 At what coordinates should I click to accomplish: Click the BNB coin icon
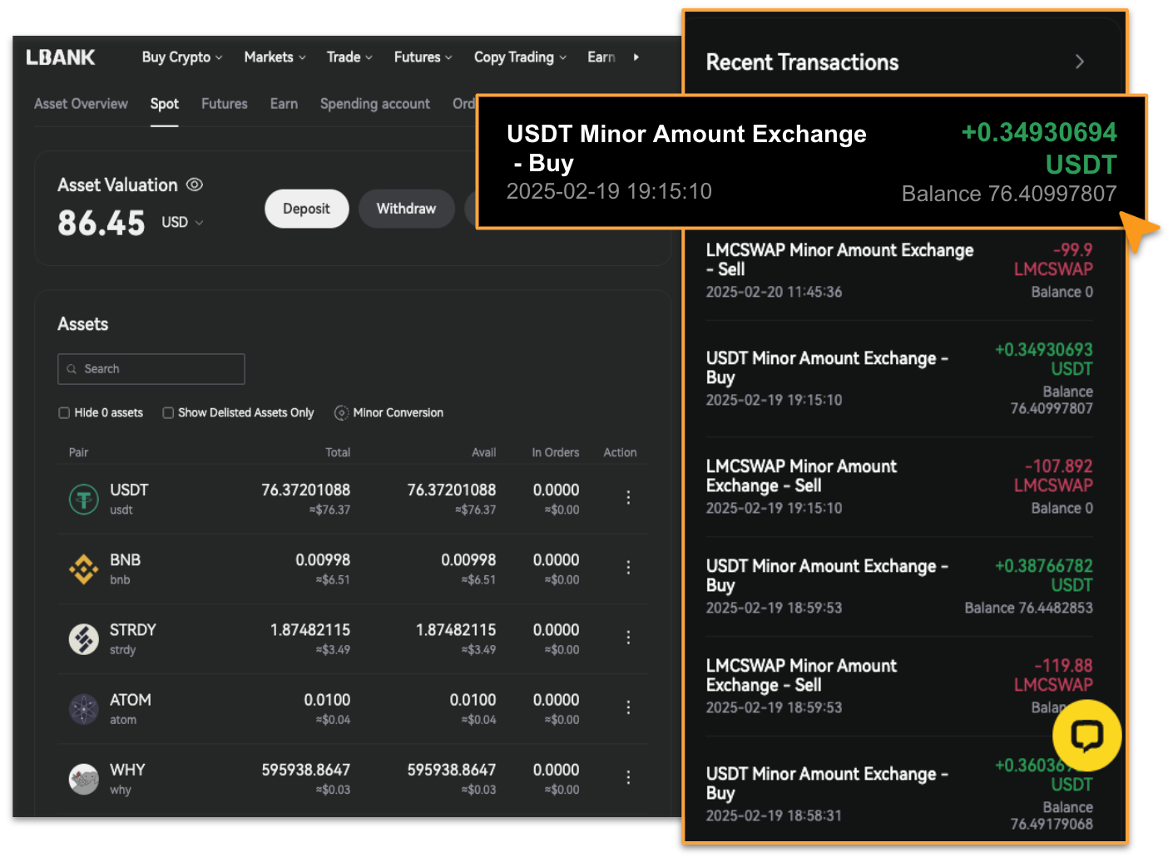[x=83, y=569]
